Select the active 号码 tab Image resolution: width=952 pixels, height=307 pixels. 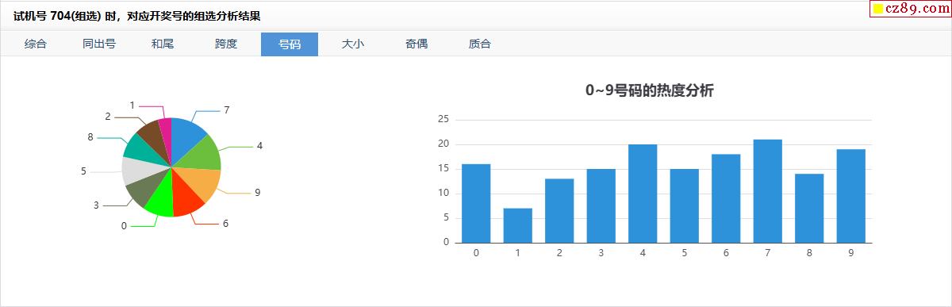[290, 44]
